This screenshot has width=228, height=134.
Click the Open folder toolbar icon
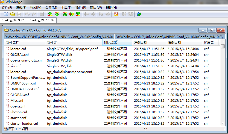click(13, 14)
